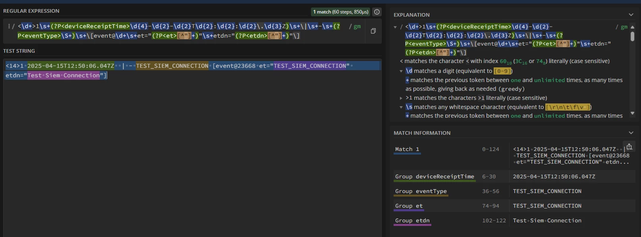Click the REGULAR EXPRESSION heading
Image resolution: width=641 pixels, height=237 pixels.
click(31, 11)
